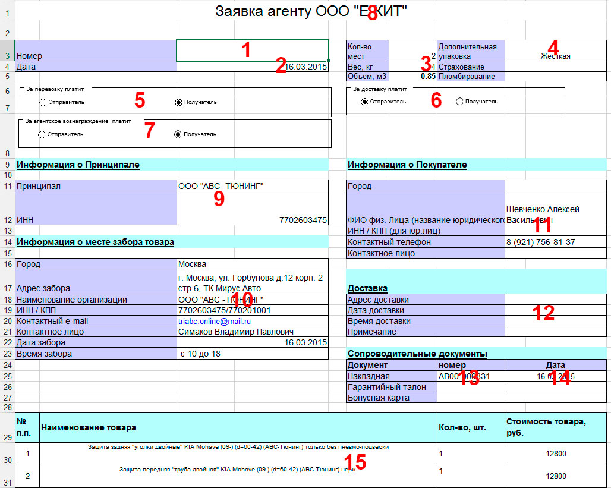Click the empty Номер value cell

point(253,51)
